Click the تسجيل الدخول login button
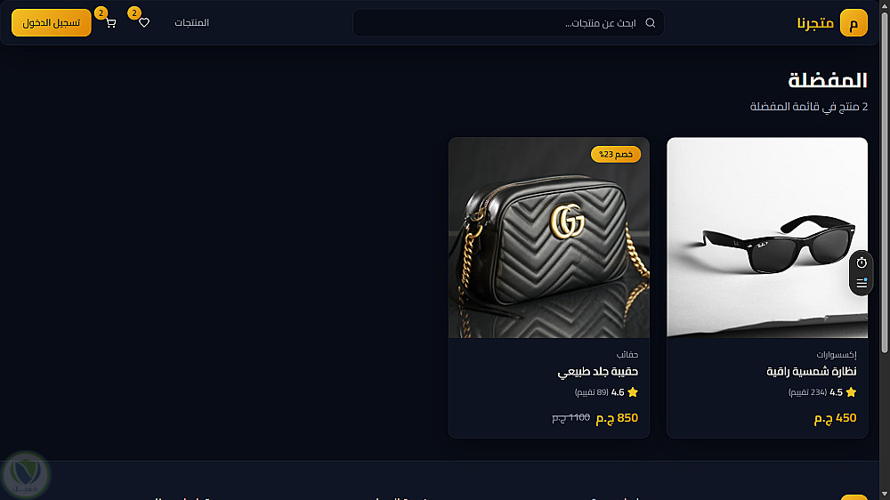The height and width of the screenshot is (500, 890). pos(51,23)
